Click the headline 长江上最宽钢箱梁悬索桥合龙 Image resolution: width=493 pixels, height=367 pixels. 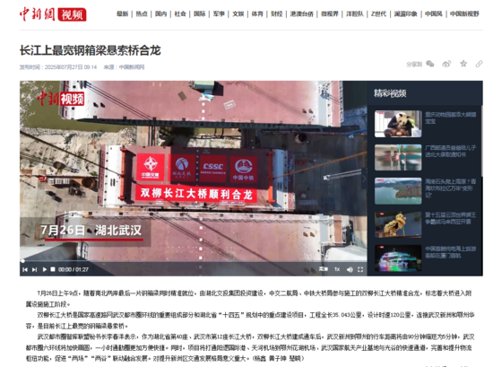91,50
